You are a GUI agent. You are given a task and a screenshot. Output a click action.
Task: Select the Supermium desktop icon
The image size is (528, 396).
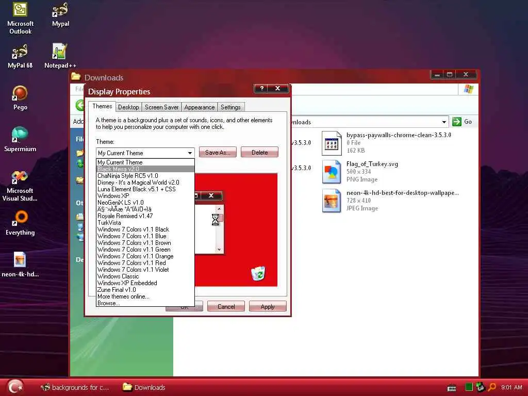(x=20, y=140)
